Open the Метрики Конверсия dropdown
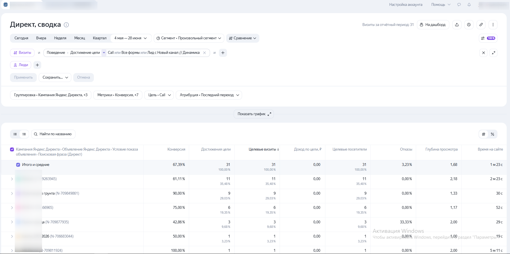Image resolution: width=510 pixels, height=254 pixels. click(118, 95)
